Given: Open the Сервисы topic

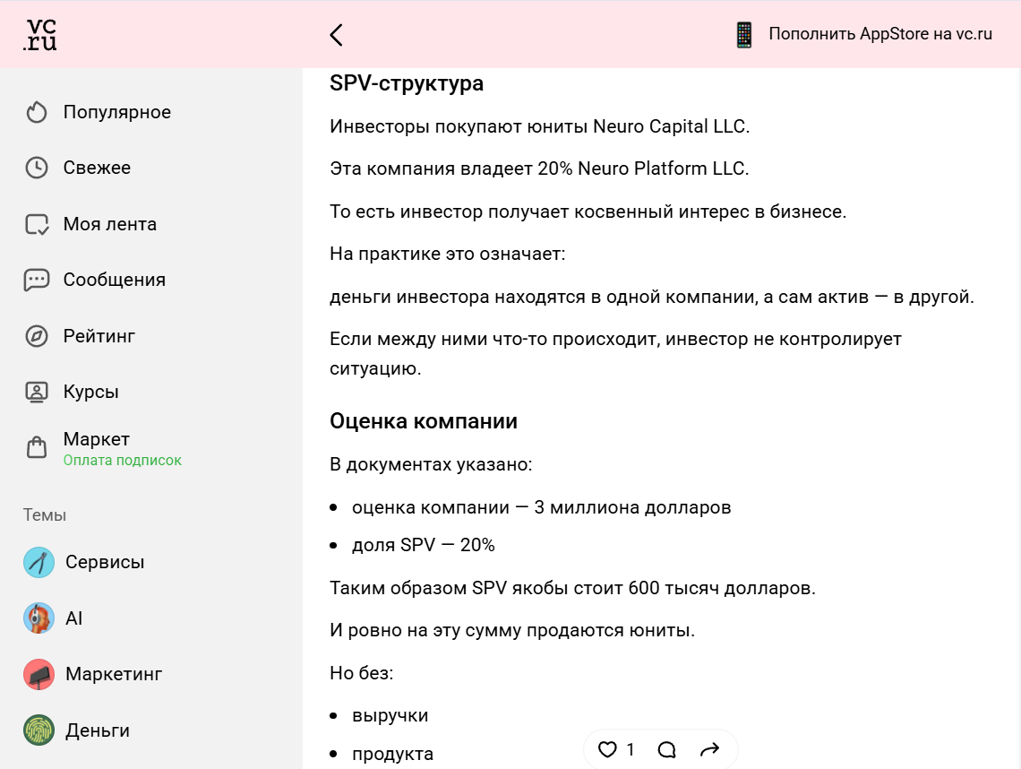Looking at the screenshot, I should (104, 562).
